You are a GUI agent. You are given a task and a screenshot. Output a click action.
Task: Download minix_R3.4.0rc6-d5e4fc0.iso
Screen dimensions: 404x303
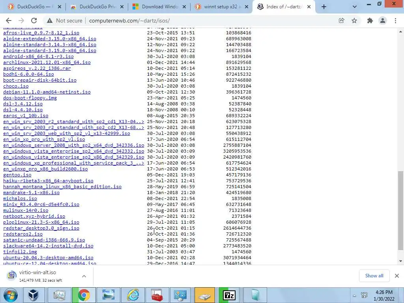click(x=41, y=205)
